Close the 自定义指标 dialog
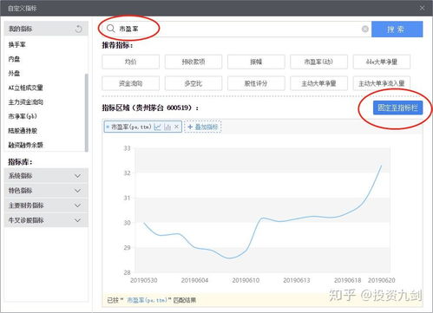The width and height of the screenshot is (433, 313). pos(422,8)
